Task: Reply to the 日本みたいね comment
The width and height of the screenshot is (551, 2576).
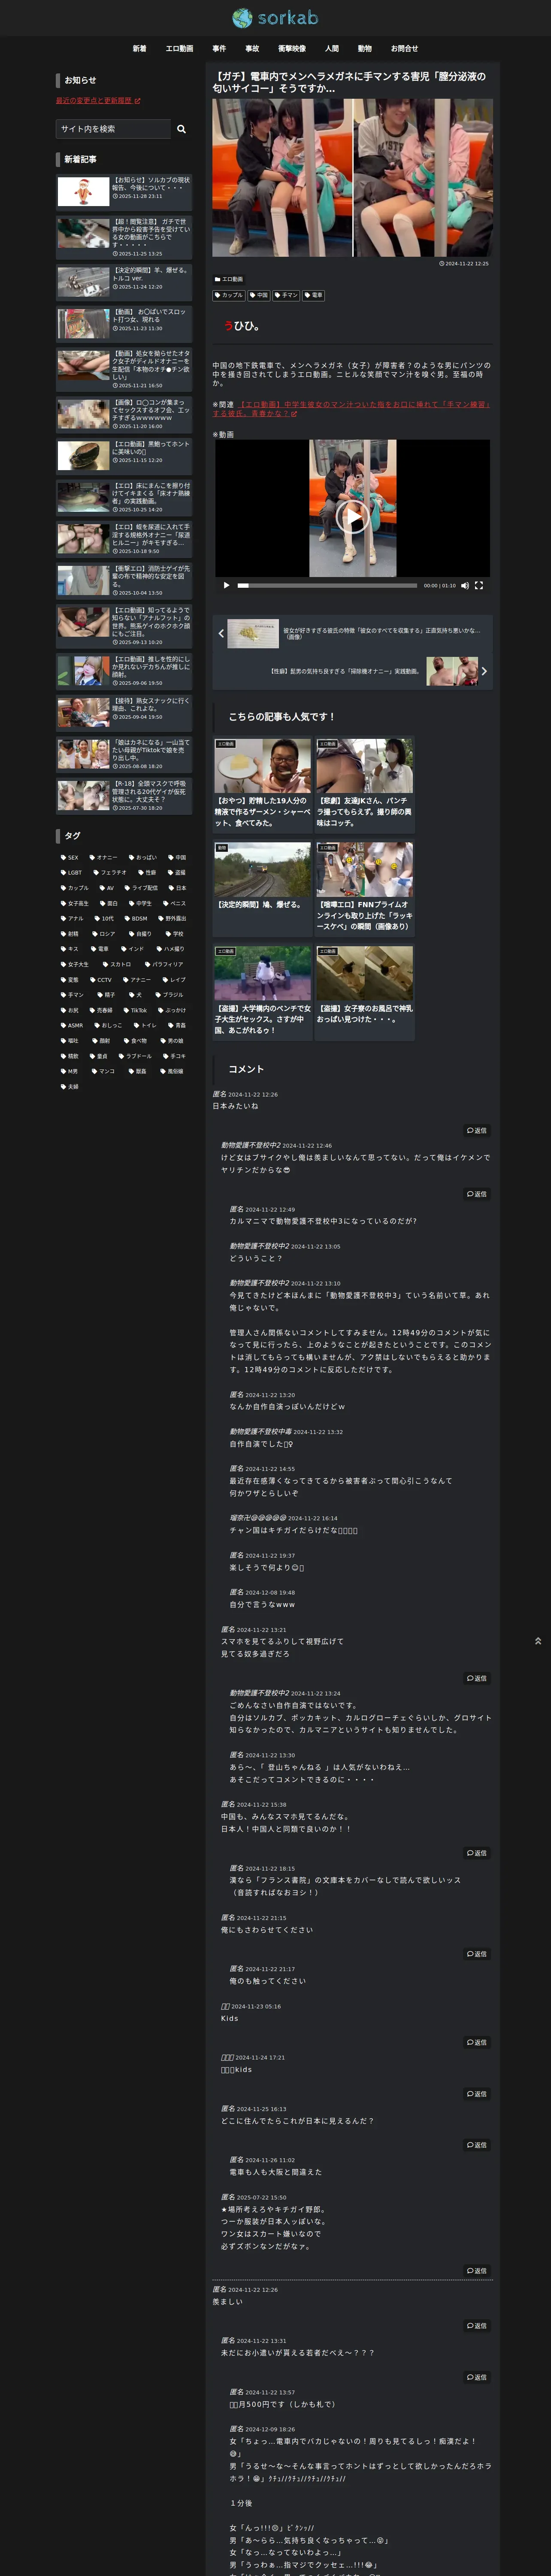Action: pyautogui.click(x=477, y=1130)
